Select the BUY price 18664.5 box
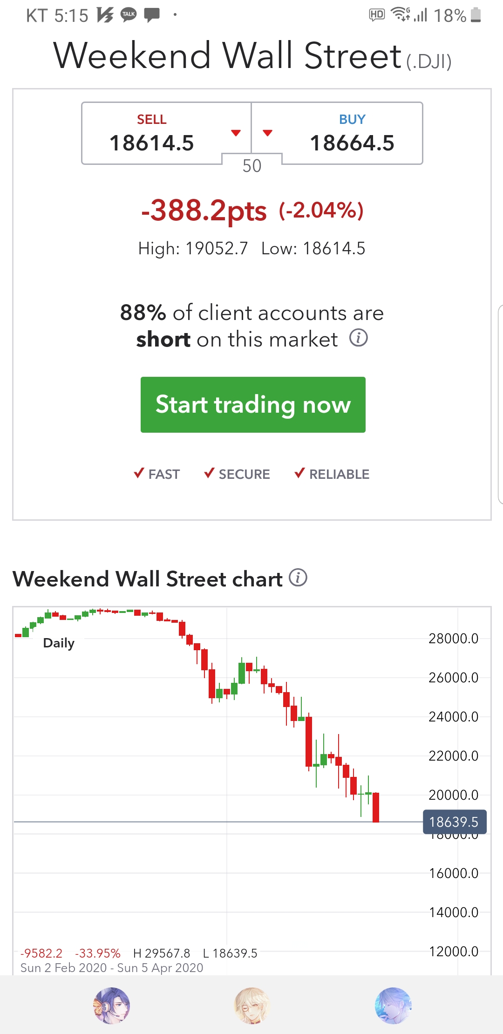This screenshot has width=503, height=1034. [x=352, y=134]
